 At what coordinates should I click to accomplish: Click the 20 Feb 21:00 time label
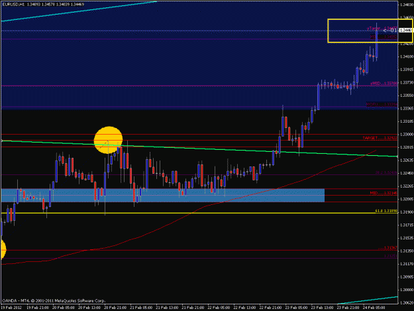pos(115,308)
